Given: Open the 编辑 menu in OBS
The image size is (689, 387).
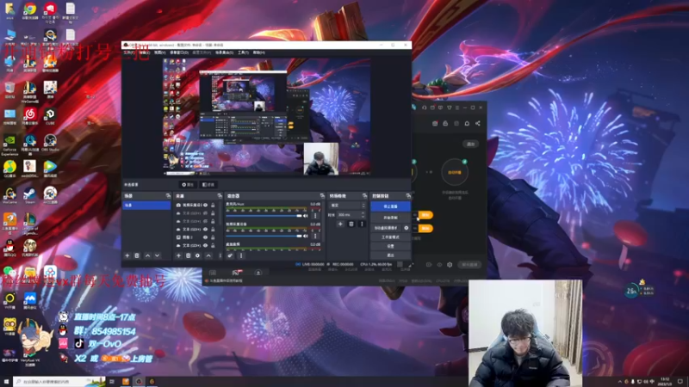Looking at the screenshot, I should click(144, 52).
